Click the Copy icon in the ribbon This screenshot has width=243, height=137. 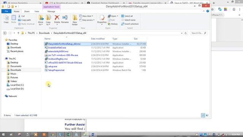coord(6,19)
